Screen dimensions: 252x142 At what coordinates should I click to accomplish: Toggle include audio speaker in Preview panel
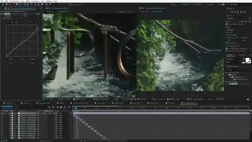coord(242,21)
